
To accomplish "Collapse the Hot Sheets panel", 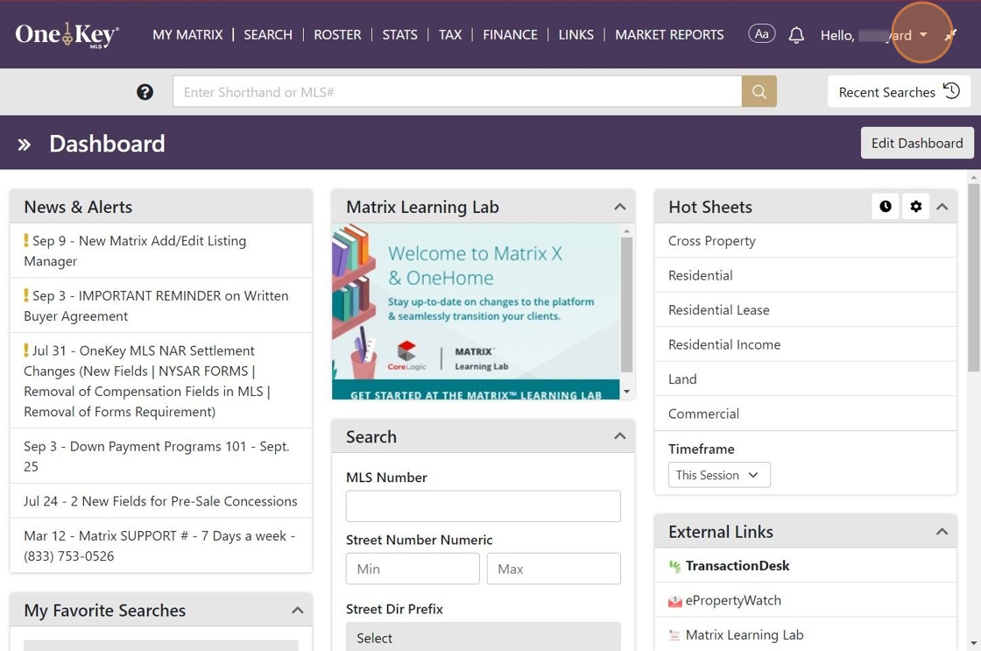I will [x=942, y=207].
